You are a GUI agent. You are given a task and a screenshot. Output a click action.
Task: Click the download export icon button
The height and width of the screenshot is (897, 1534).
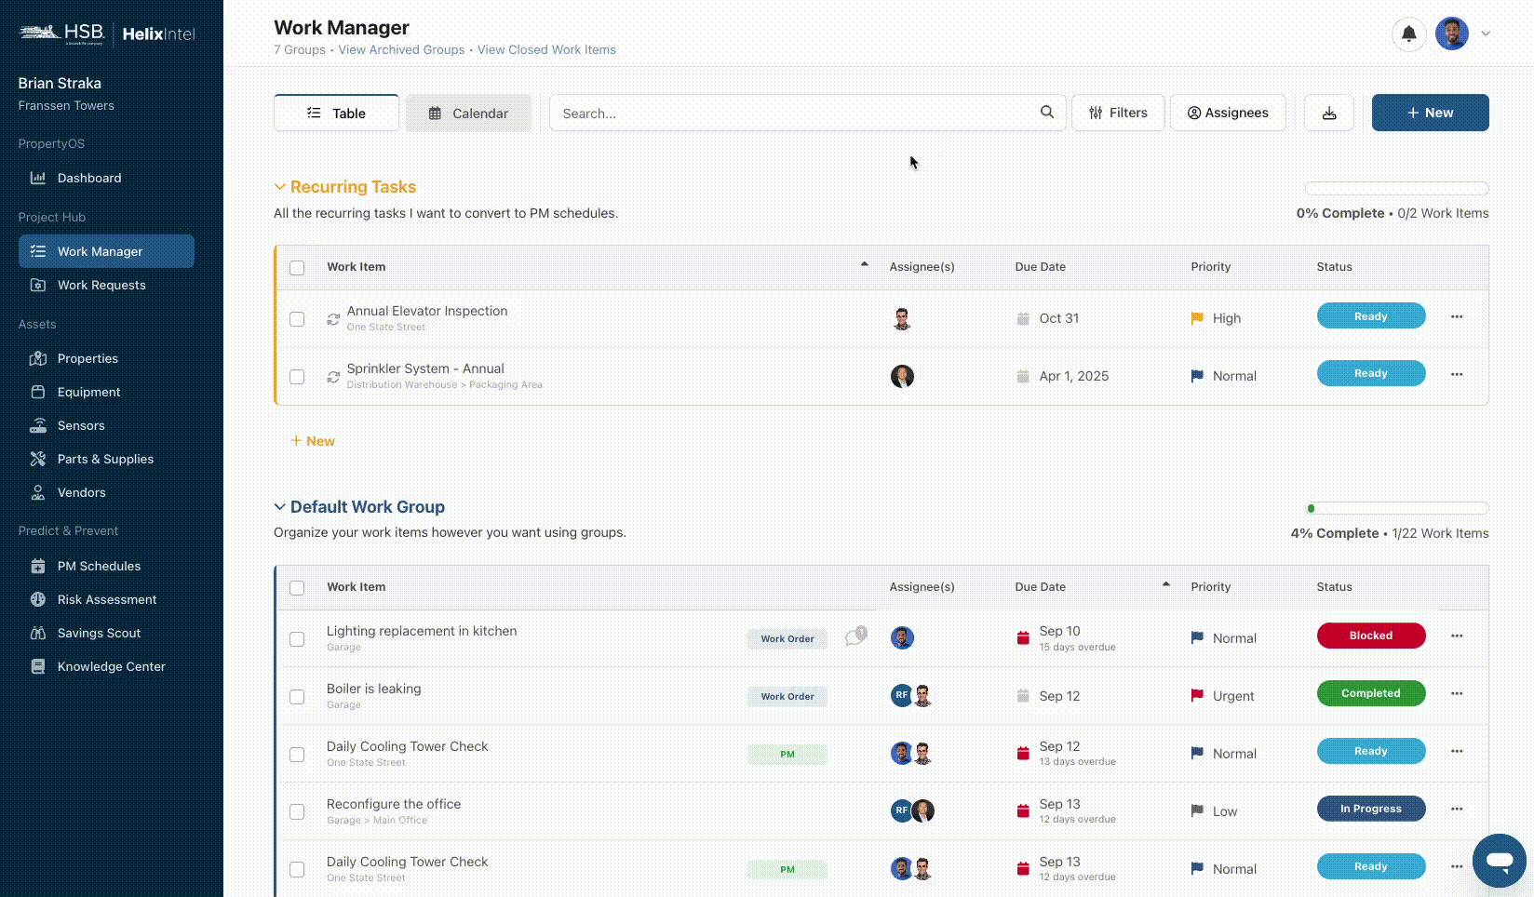coord(1329,113)
